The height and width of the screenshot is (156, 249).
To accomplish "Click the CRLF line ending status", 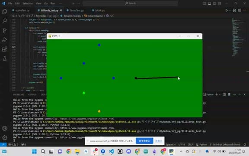I will [190, 145].
